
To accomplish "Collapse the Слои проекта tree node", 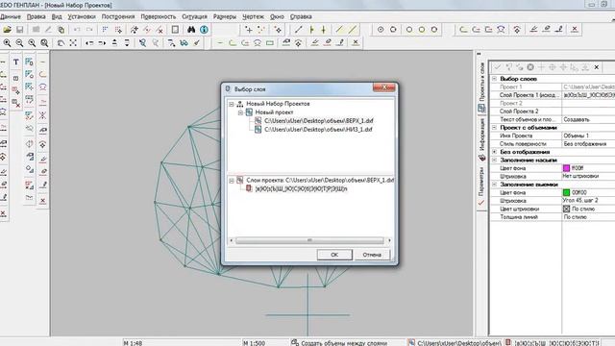I will (x=232, y=181).
